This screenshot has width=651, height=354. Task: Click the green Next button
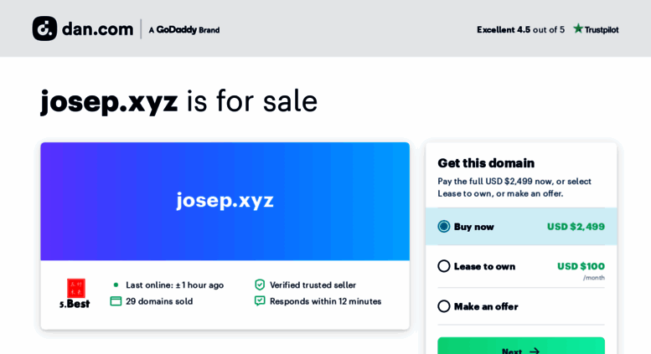click(x=521, y=346)
